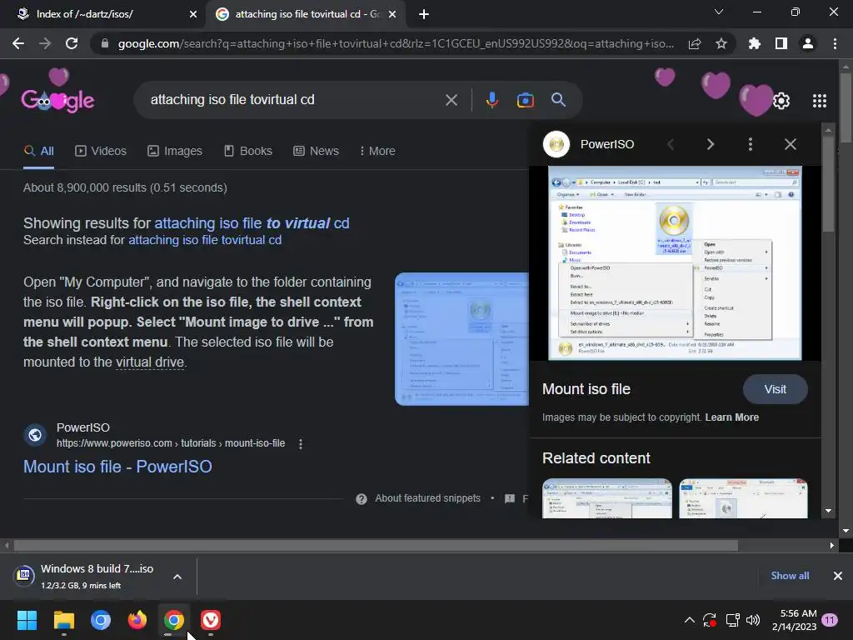The height and width of the screenshot is (640, 853).
Task: Close the Index of /~dartz/isos/ tab
Action: click(193, 14)
